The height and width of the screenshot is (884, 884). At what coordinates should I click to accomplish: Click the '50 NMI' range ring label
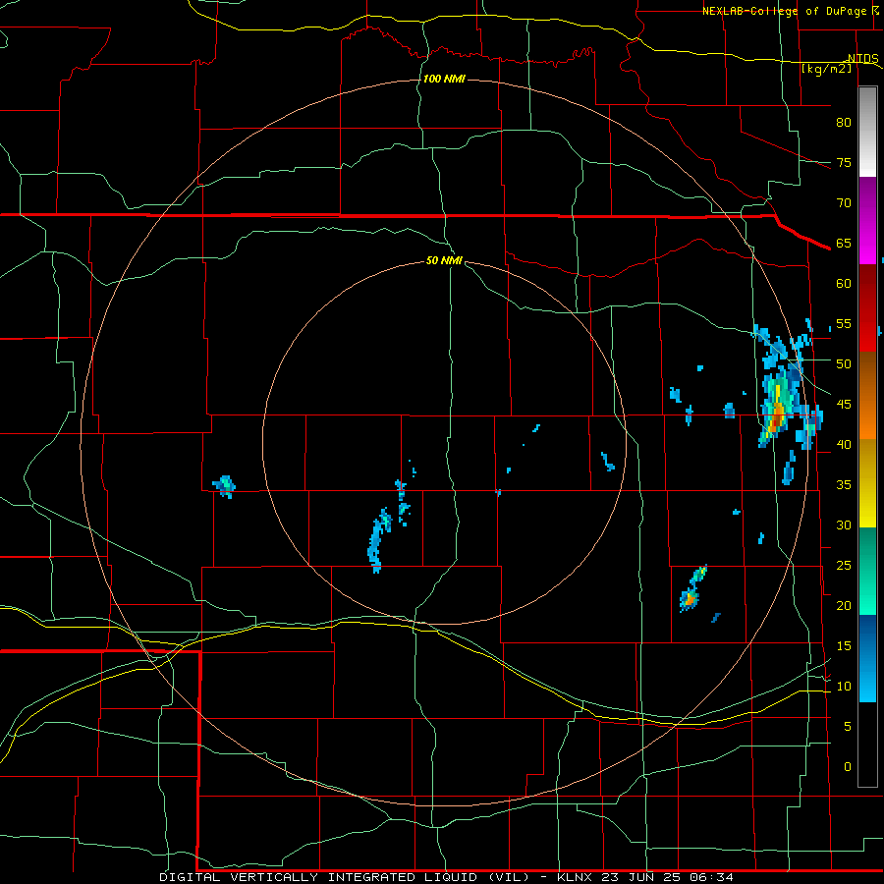[x=444, y=260]
